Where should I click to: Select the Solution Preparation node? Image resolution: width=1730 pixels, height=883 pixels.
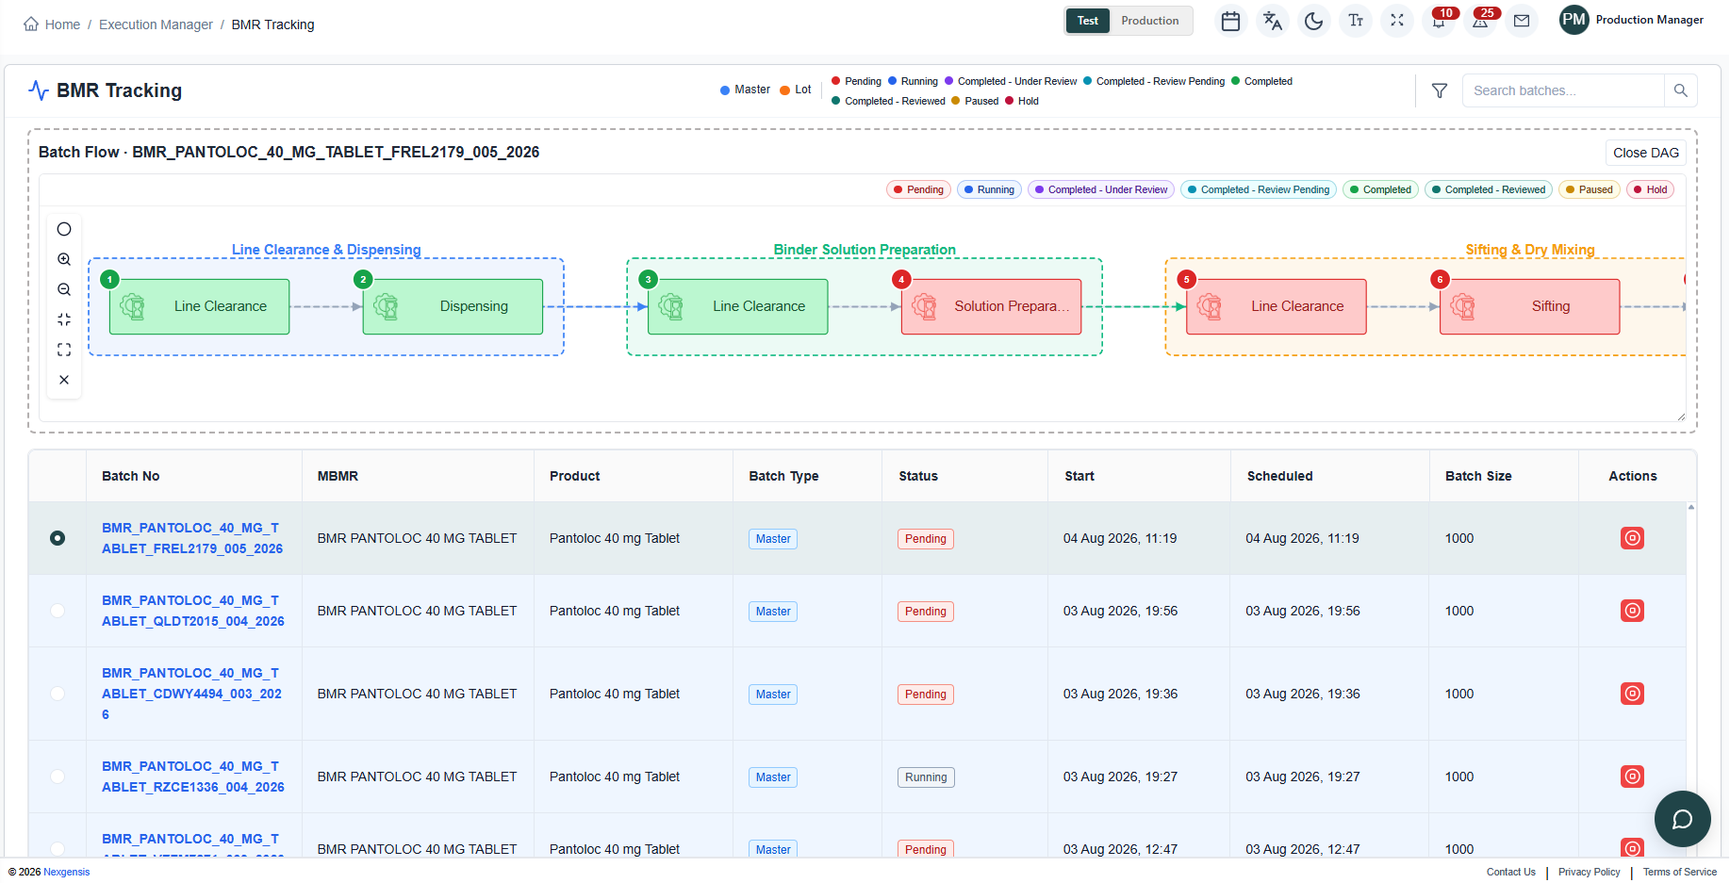991,306
